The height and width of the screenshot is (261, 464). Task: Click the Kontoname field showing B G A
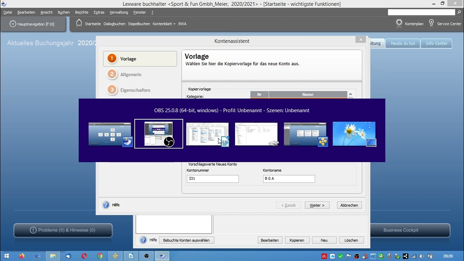coord(289,179)
